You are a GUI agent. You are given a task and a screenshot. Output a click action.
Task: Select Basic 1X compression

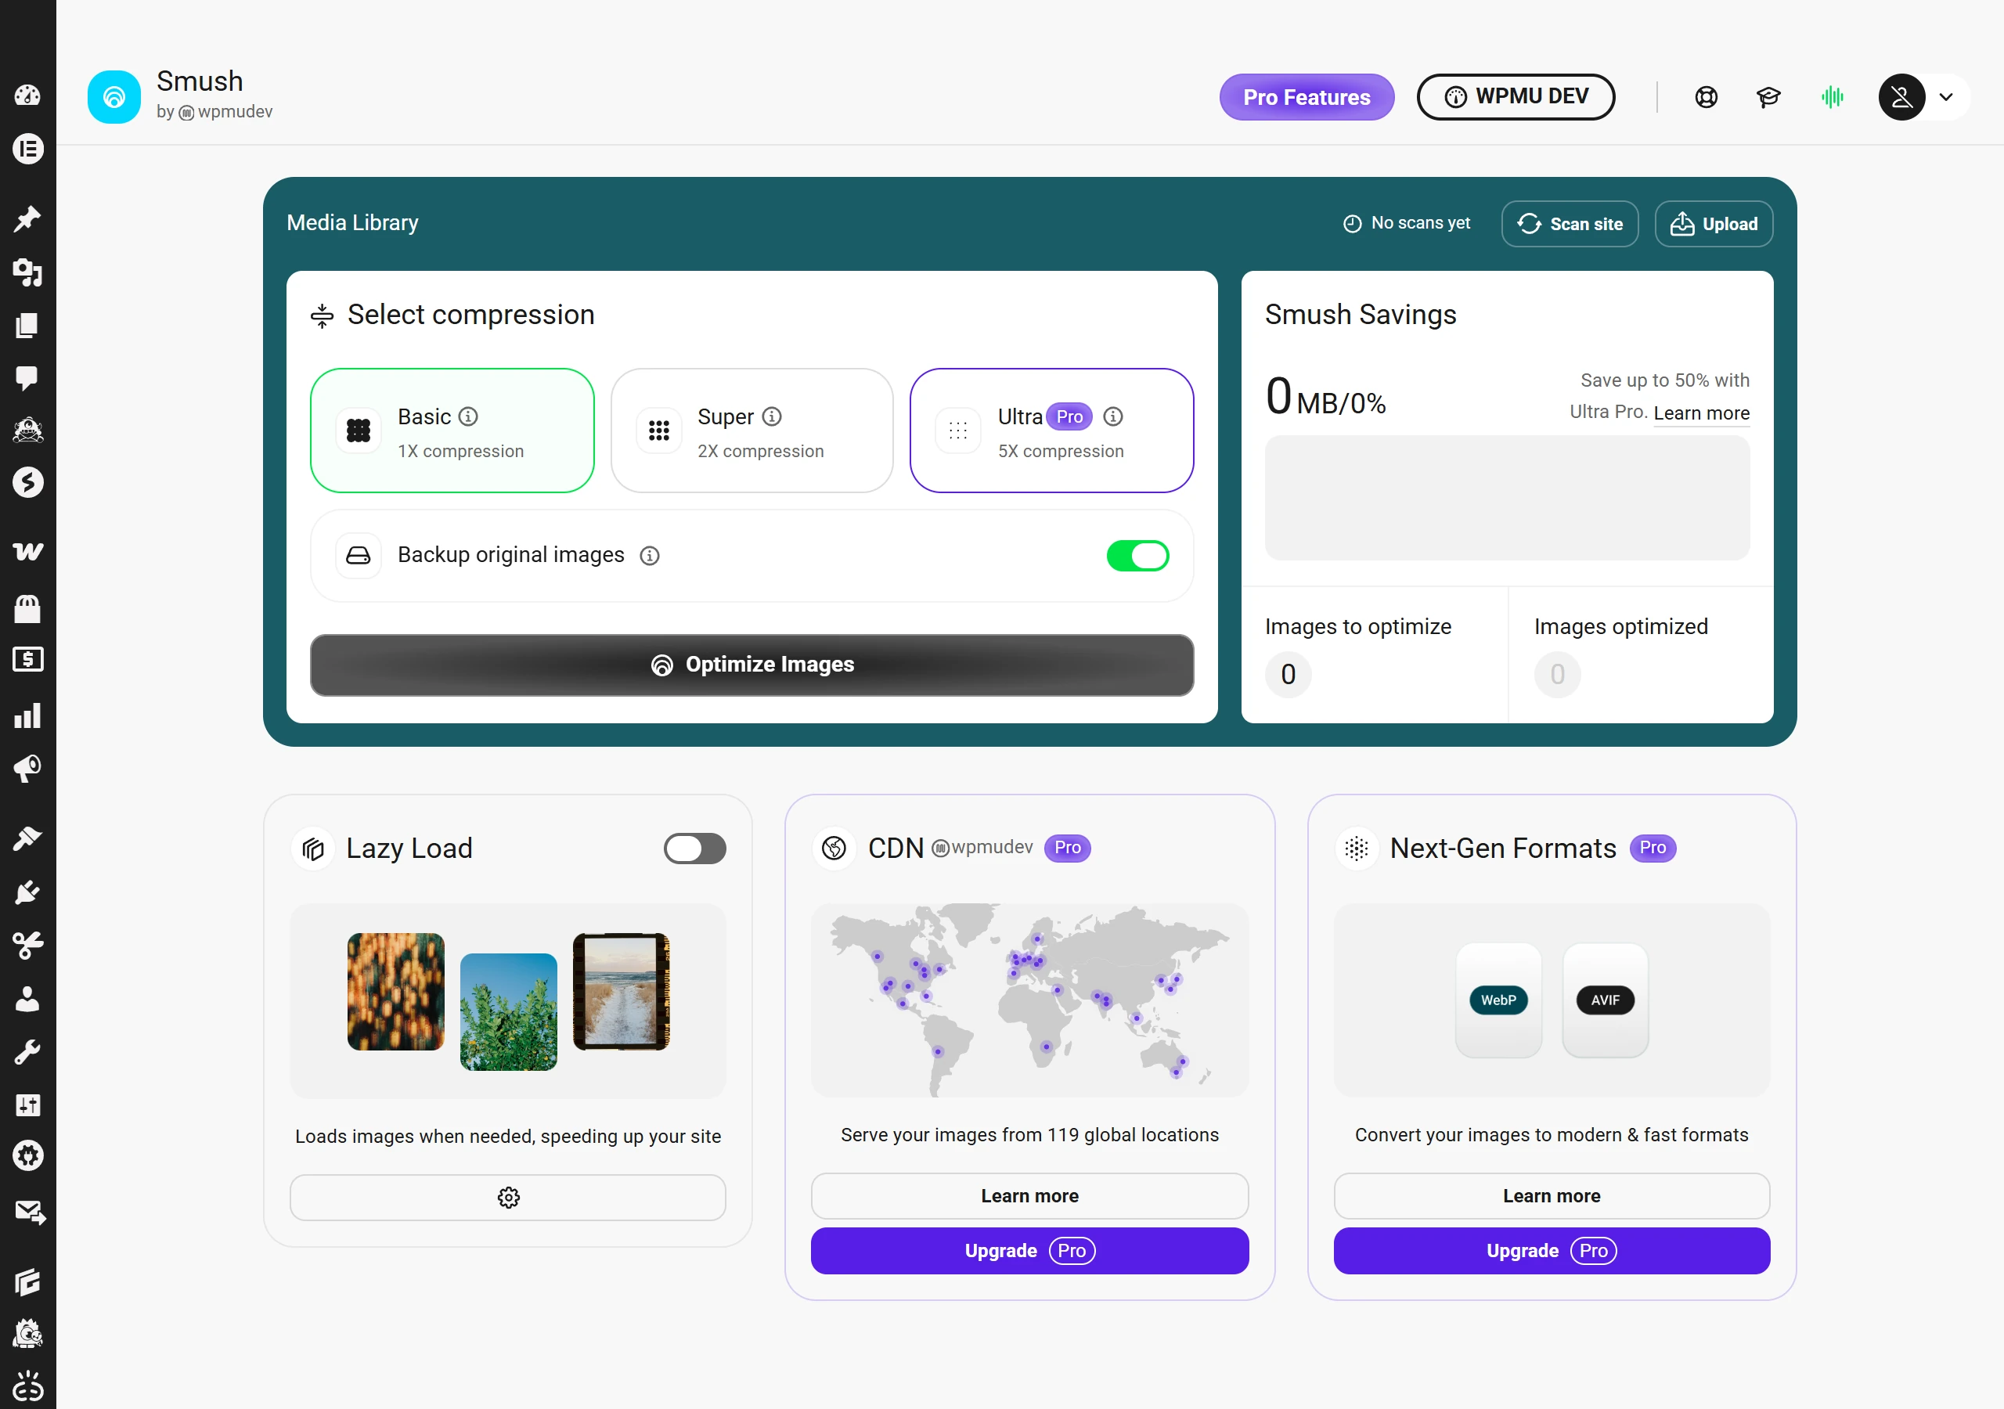(452, 431)
